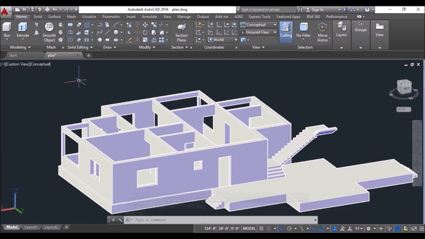The image size is (425, 239).
Task: Click the Rotate modify tool
Action: pyautogui.click(x=145, y=33)
